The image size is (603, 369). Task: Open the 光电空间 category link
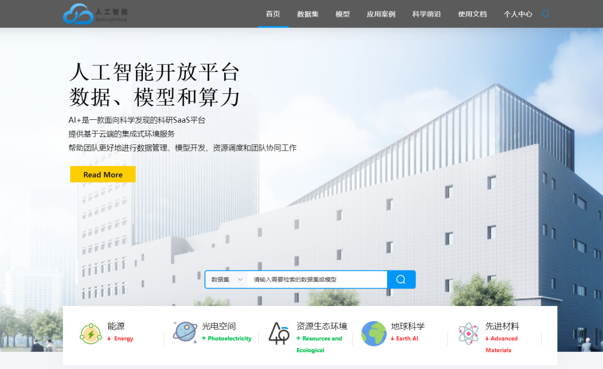(219, 326)
